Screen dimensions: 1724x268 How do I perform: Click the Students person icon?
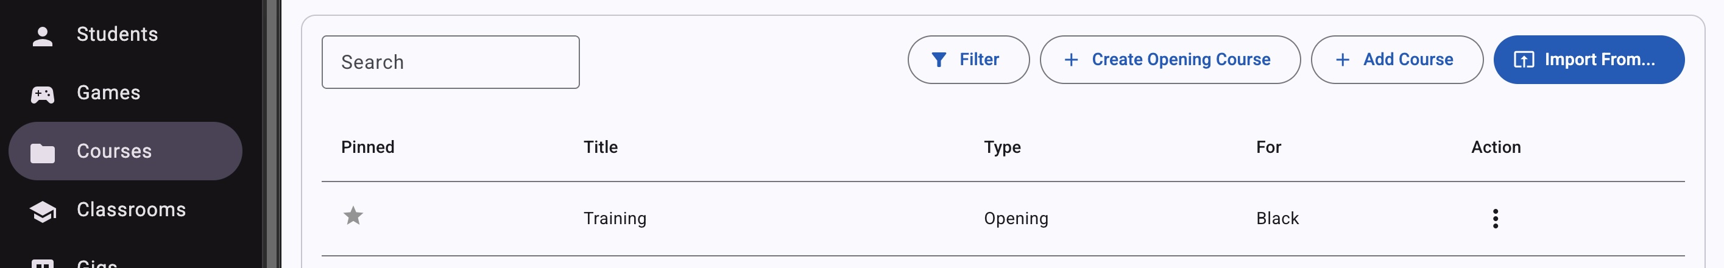coord(42,36)
